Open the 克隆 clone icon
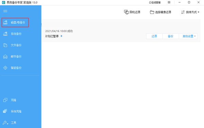 [5, 100]
